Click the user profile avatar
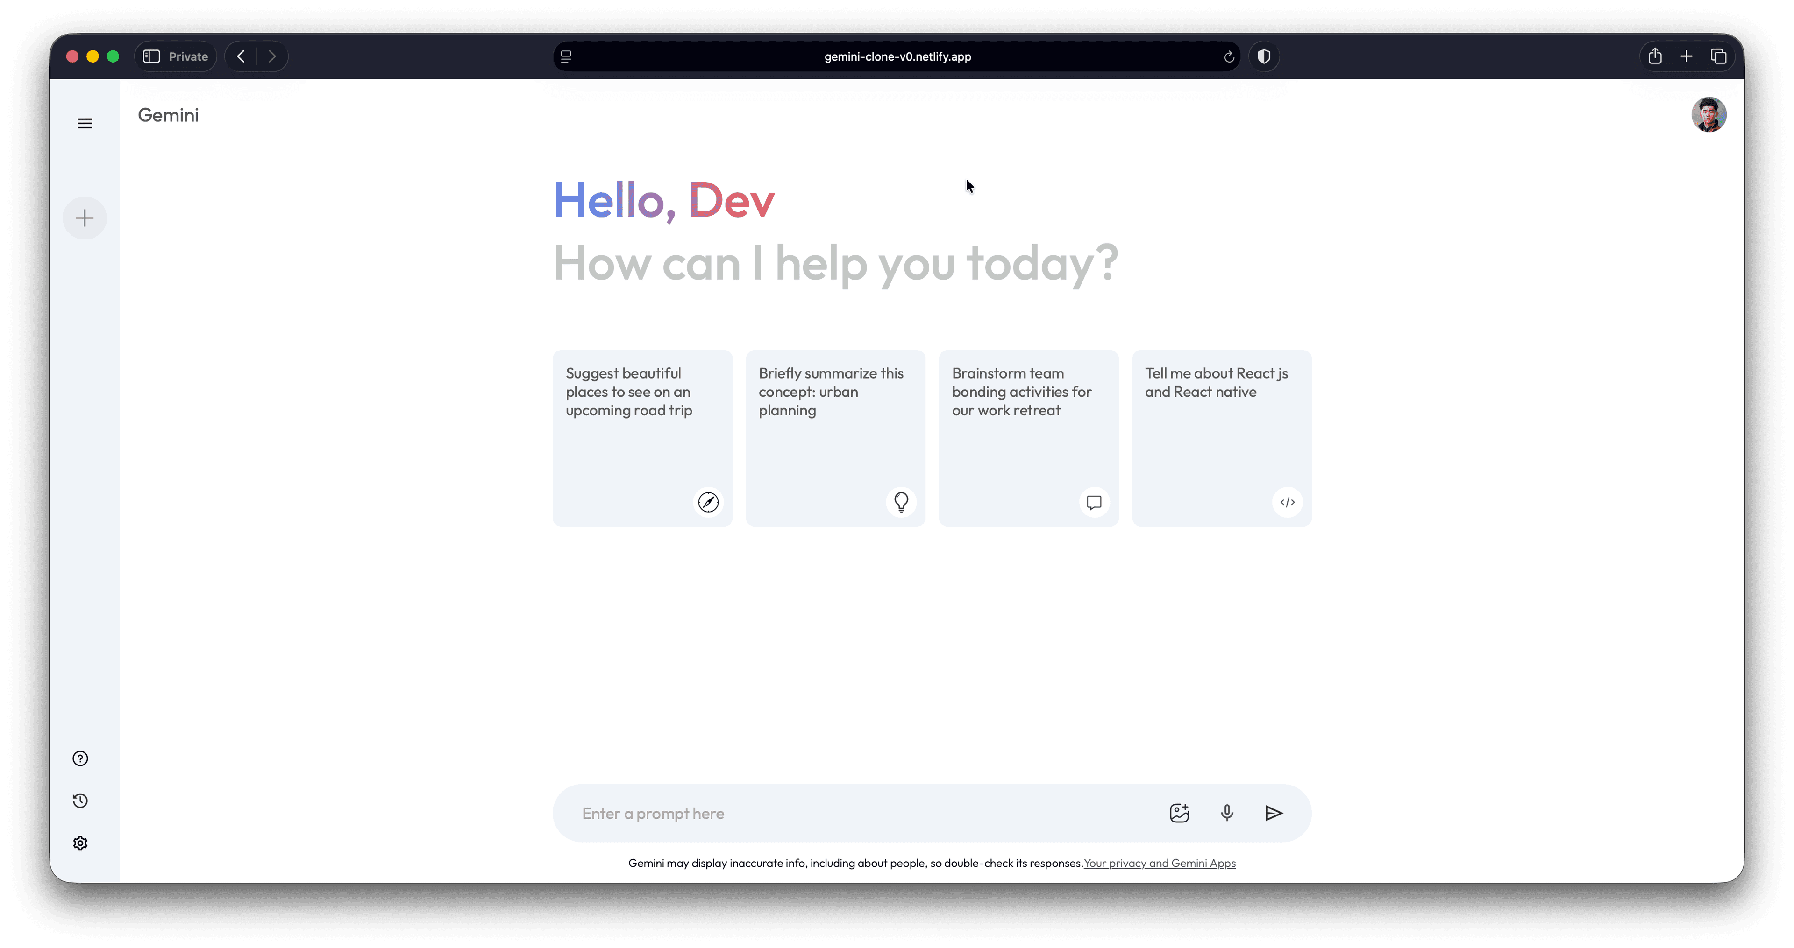Viewport: 1794px width, 948px height. click(1709, 115)
